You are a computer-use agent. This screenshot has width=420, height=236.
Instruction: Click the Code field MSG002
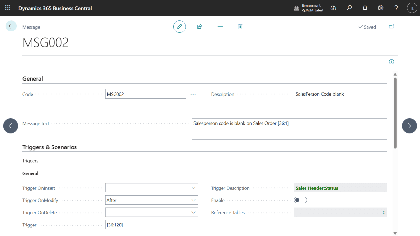click(x=146, y=94)
